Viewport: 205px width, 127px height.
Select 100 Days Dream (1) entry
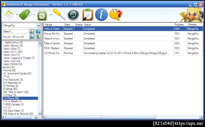13,111
